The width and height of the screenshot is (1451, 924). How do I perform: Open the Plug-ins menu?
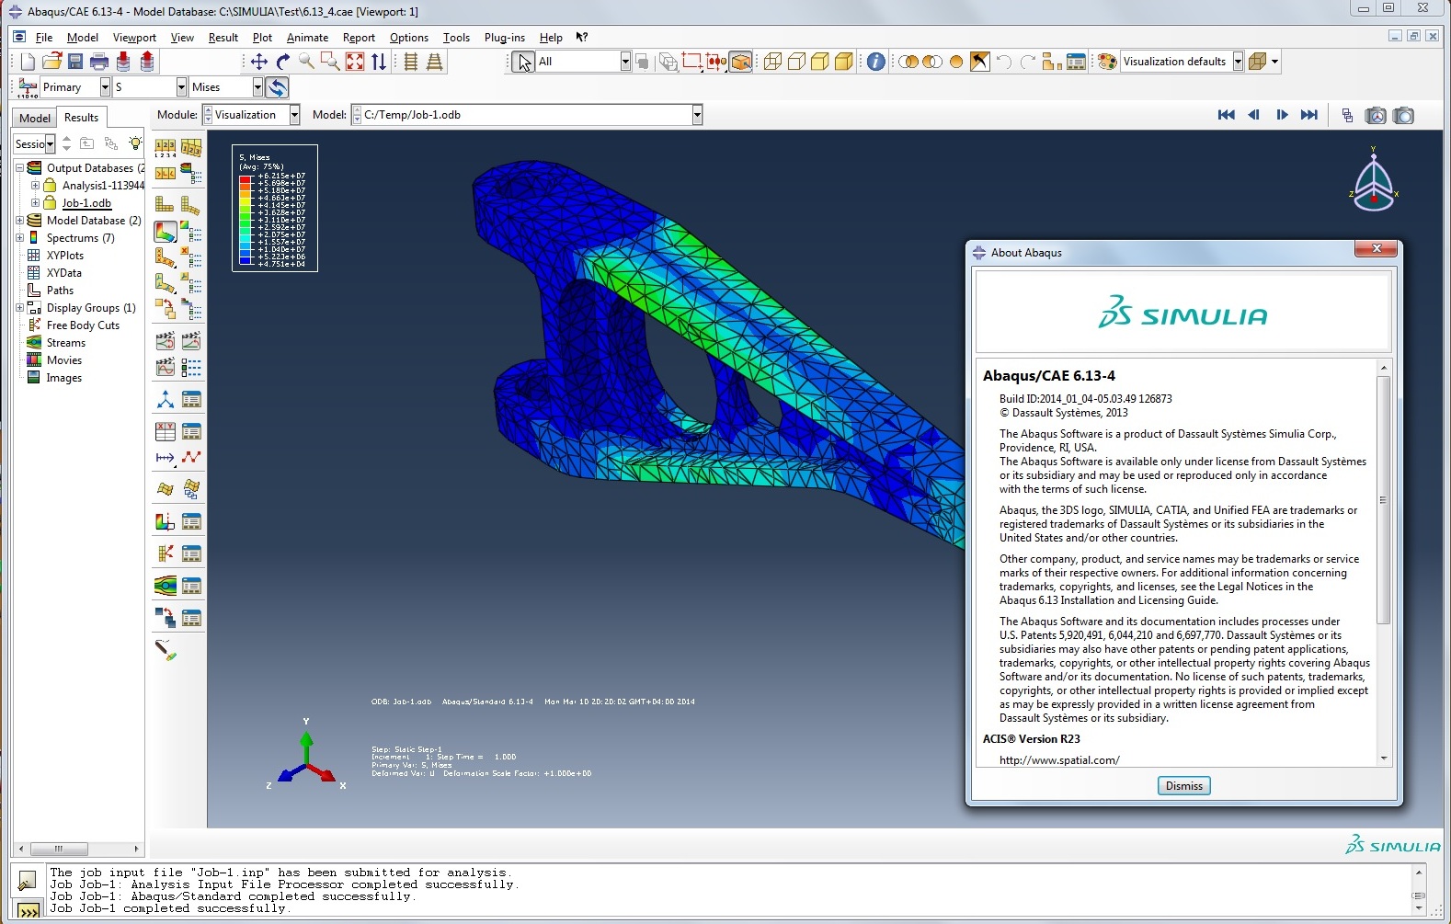click(504, 38)
